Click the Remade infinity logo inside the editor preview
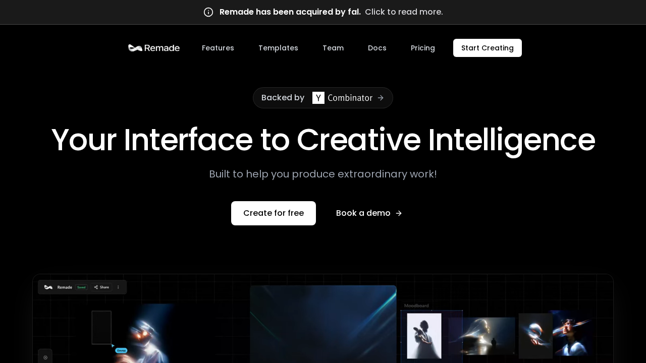 coord(48,287)
